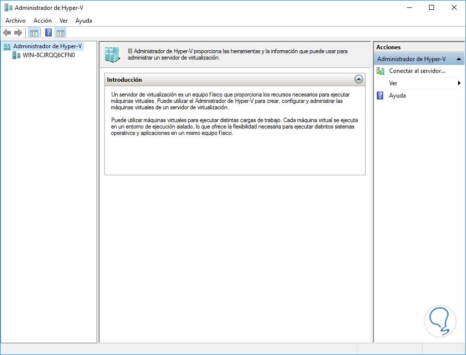Viewport: 466px width, 355px height.
Task: Click the banner text 'El Administrador de Hyper-V proporciona'
Action: tap(237, 54)
